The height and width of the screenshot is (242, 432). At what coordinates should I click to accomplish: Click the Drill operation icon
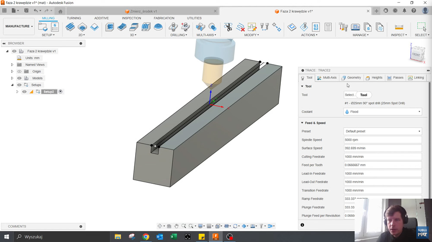[x=173, y=27]
